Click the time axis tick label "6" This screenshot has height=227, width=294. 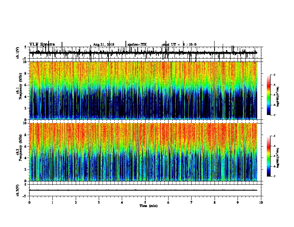point(169,203)
